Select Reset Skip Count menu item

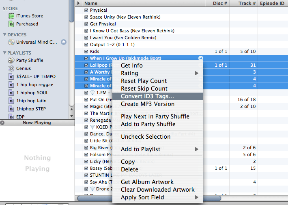point(157,89)
